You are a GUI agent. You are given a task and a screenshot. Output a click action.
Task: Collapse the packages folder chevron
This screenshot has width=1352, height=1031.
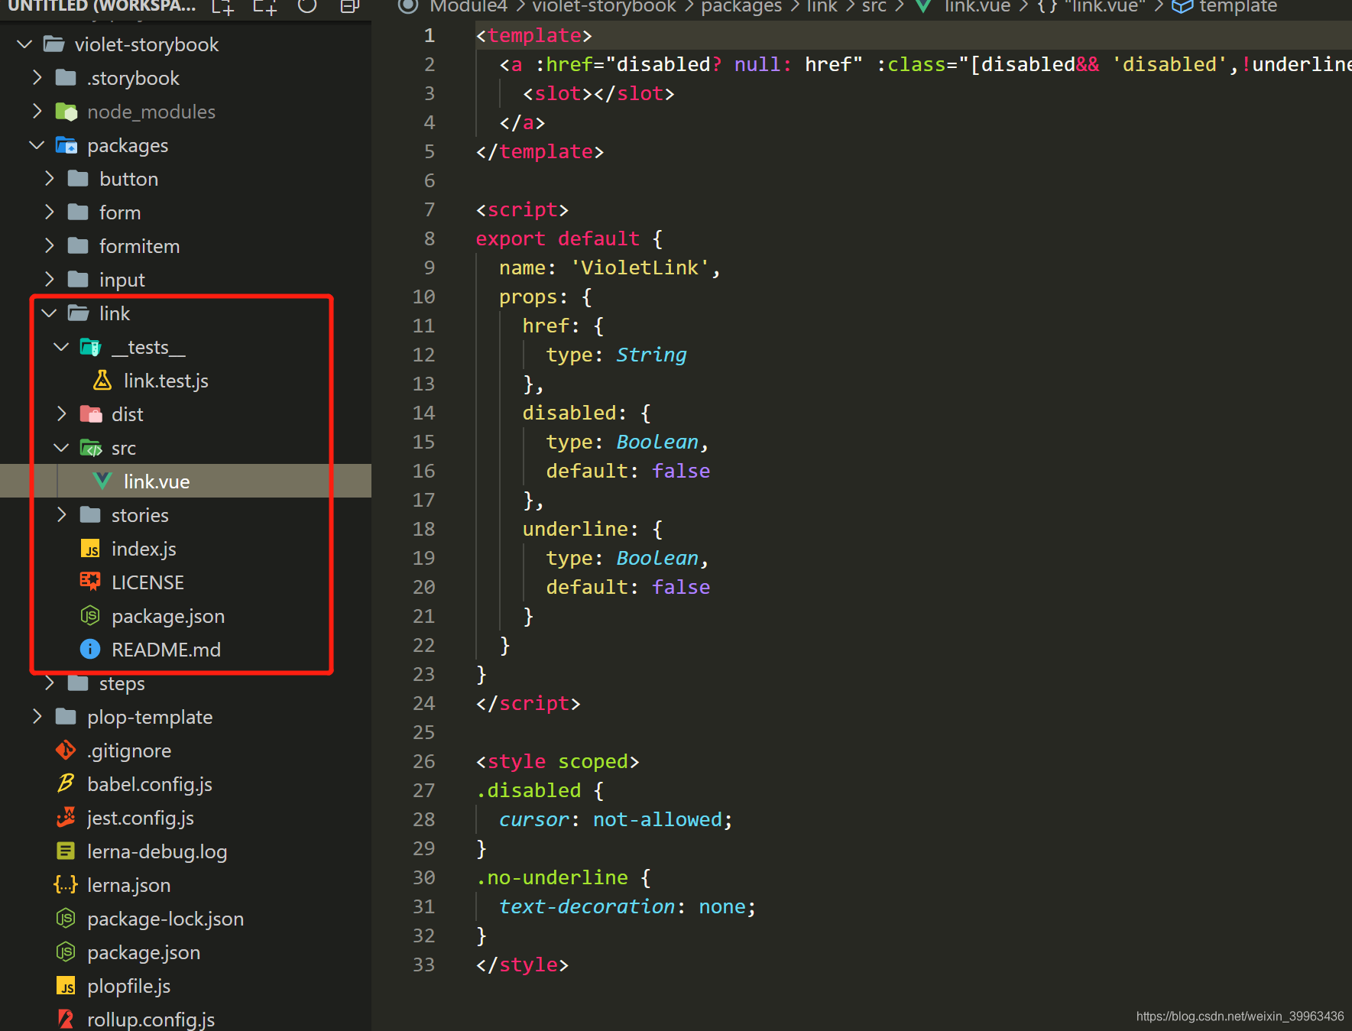[37, 145]
